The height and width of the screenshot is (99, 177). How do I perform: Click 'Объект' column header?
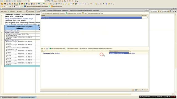[x=75, y=51]
